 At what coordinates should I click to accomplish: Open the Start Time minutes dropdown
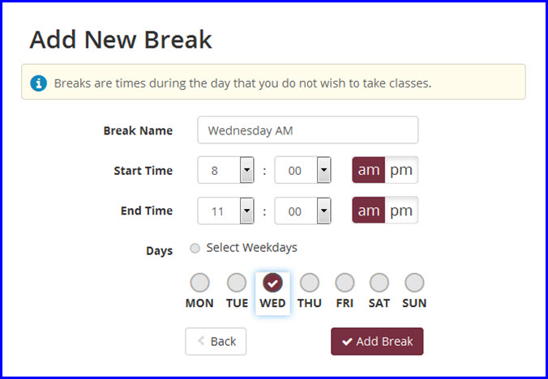tap(302, 170)
